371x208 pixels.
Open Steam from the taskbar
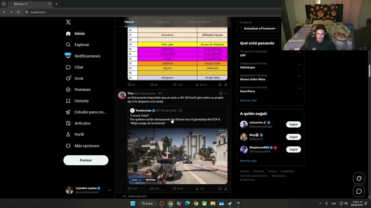coord(230,203)
